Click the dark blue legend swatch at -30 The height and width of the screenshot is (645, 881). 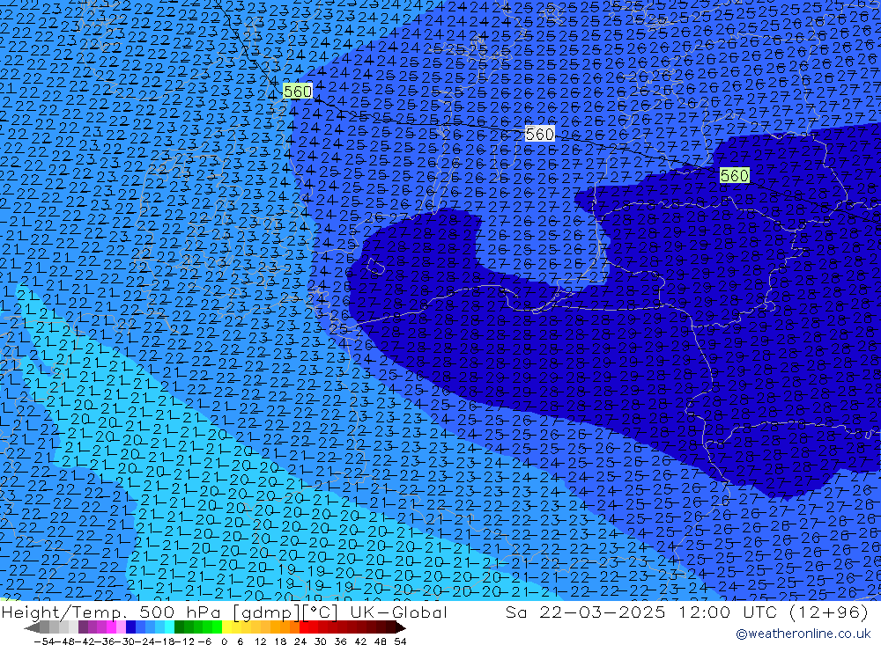[x=130, y=627]
